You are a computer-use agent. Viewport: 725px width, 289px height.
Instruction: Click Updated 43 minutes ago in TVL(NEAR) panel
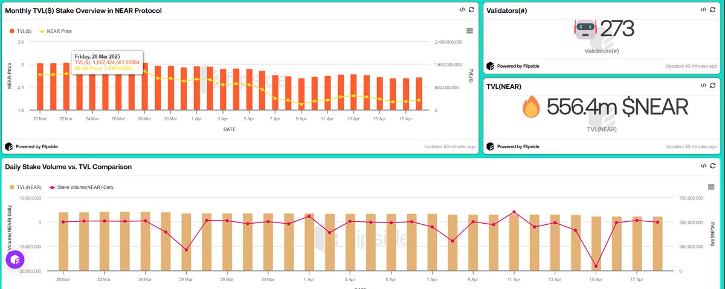point(691,146)
